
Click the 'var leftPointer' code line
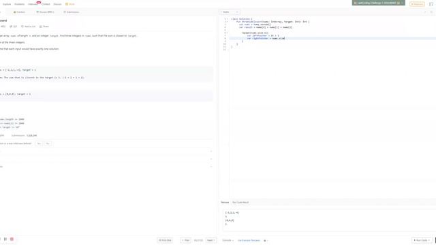point(262,35)
